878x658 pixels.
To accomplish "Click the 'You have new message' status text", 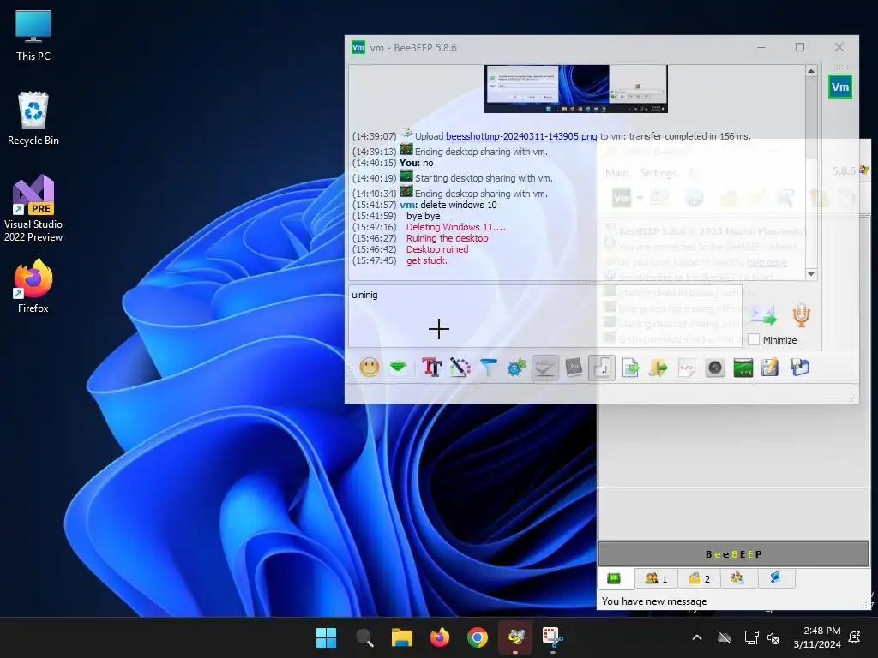I will pos(654,601).
